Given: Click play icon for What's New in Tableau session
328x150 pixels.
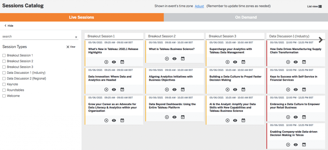Looking at the screenshot, I should pos(106,62).
